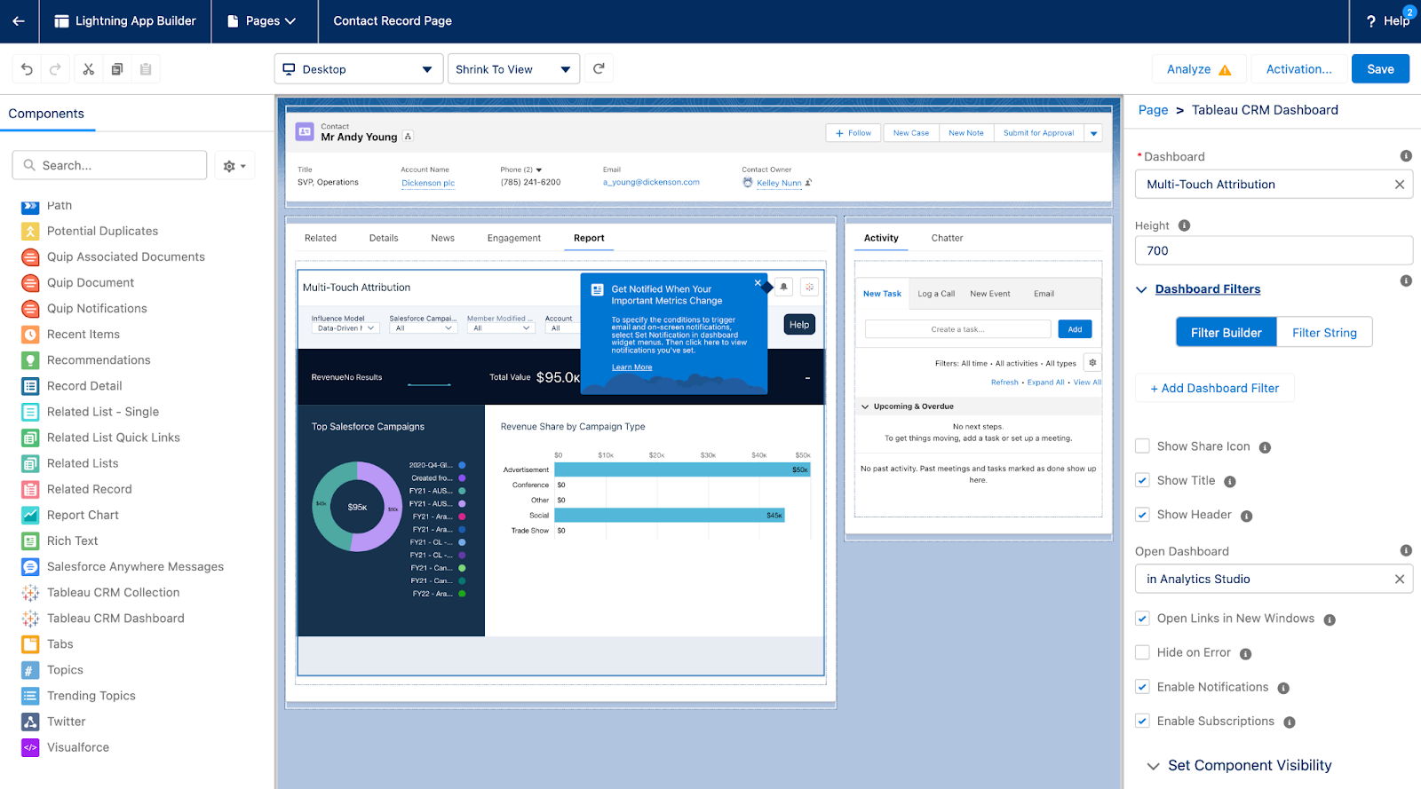Click the copy icon in toolbar
The image size is (1421, 789).
click(x=117, y=69)
